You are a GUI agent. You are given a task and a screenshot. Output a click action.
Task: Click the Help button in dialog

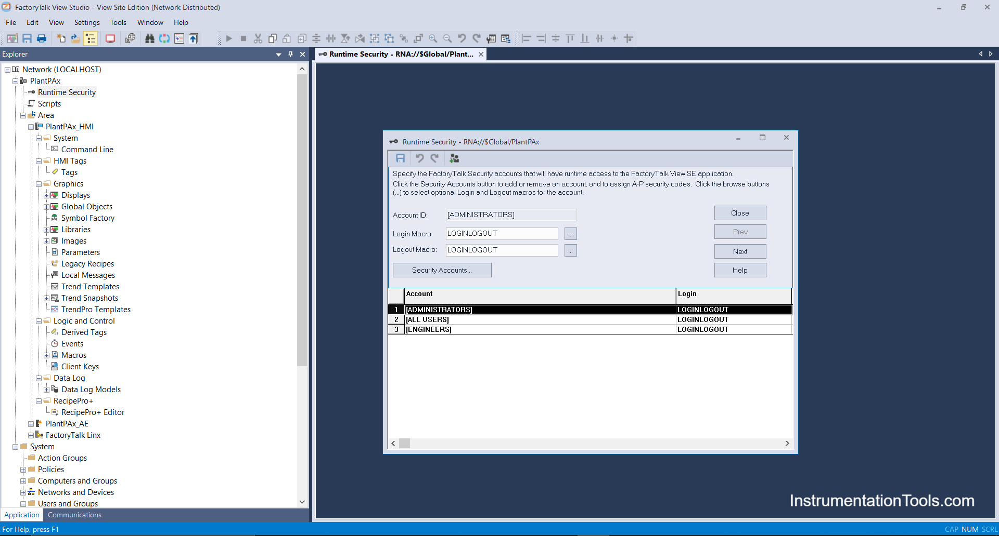pos(740,270)
